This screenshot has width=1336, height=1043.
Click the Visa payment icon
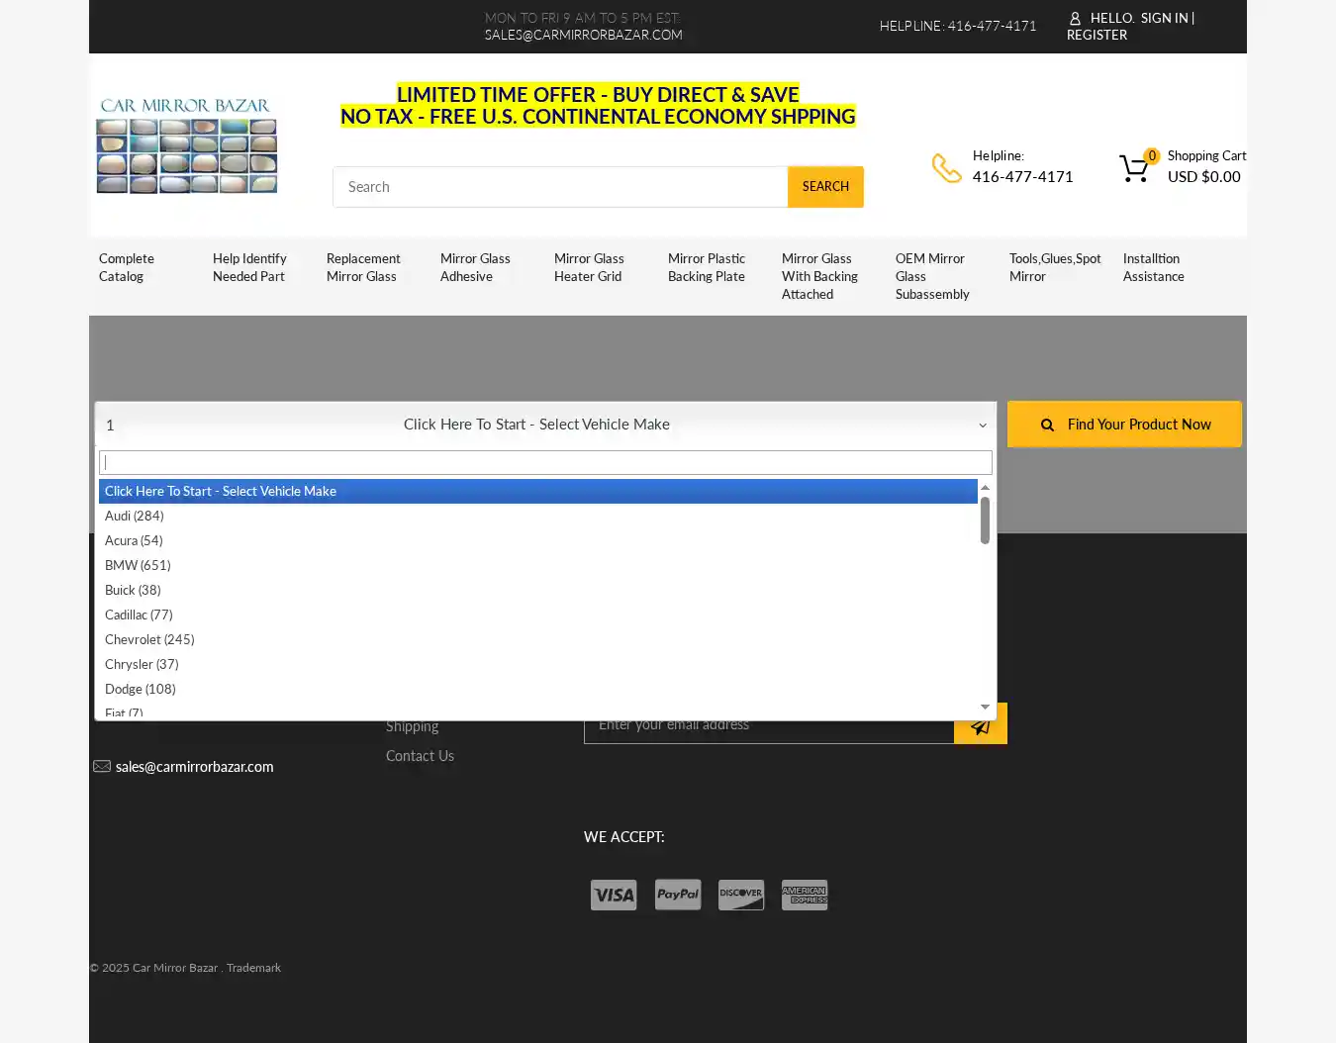614,895
